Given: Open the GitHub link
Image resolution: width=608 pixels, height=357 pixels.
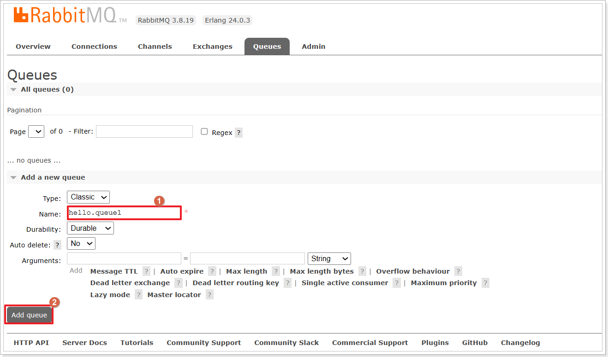Looking at the screenshot, I should pos(475,343).
